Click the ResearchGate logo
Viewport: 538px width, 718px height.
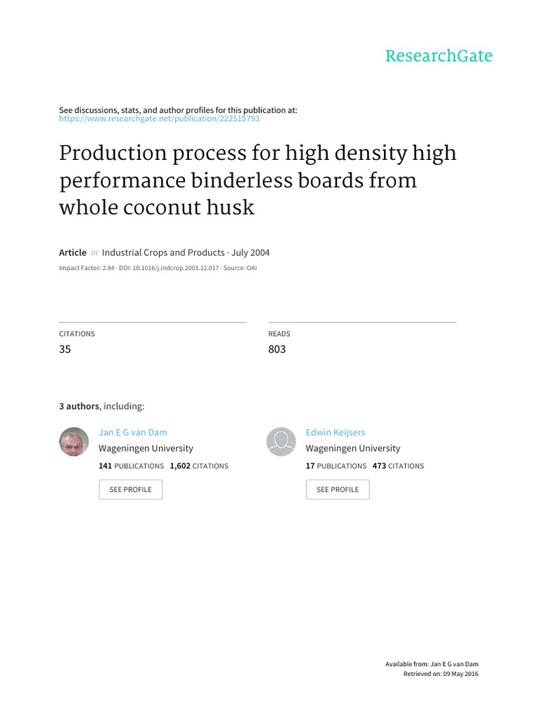coord(439,56)
